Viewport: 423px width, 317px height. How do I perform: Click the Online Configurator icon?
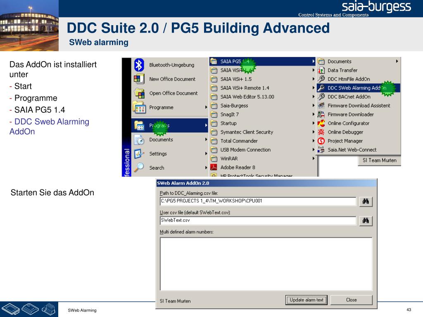click(321, 123)
